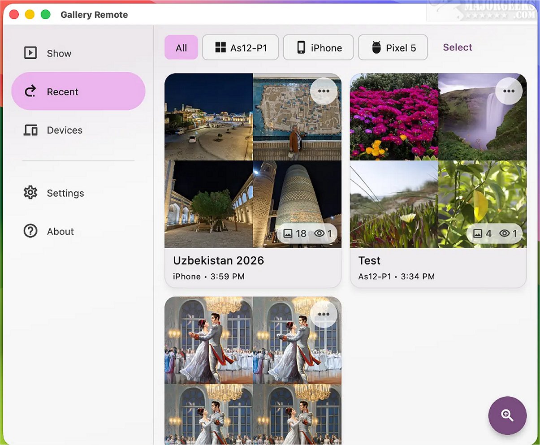Click the Show play icon
540x445 pixels.
(x=30, y=53)
